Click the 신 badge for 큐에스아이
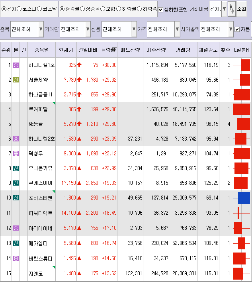 (16, 183)
